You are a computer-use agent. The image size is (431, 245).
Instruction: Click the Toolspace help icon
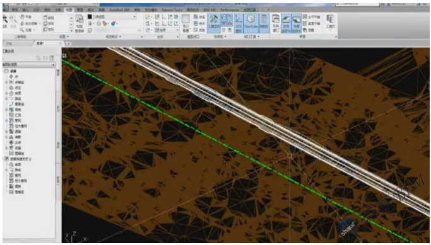click(52, 58)
